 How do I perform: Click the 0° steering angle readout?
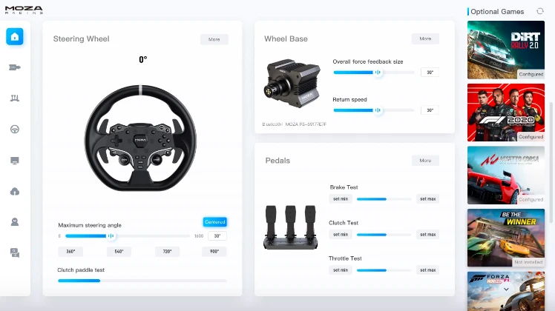(142, 59)
